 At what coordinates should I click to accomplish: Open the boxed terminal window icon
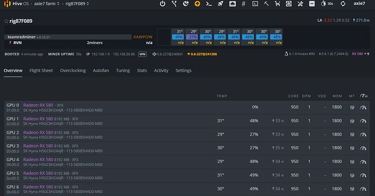(x=255, y=4)
